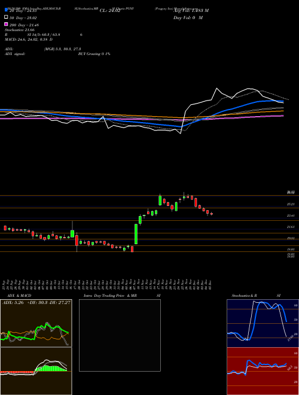
Task: Click the 'Day Vol: 0 M' value
Action: [188, 18]
